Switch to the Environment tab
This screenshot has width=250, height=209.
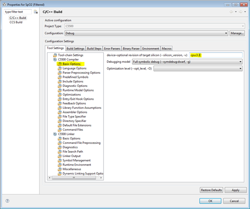150,49
